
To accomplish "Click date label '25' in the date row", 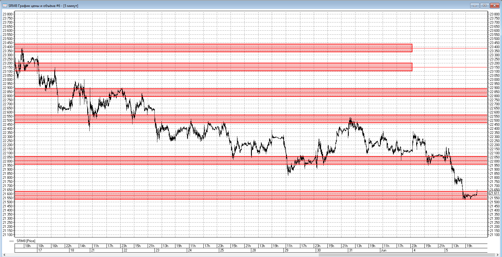I will click(x=222, y=250).
